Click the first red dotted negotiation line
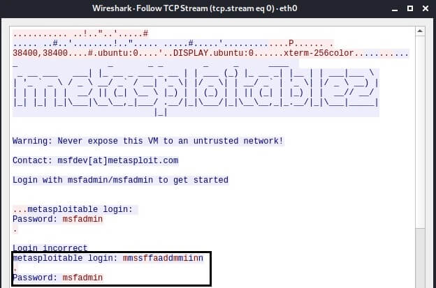 coord(80,34)
